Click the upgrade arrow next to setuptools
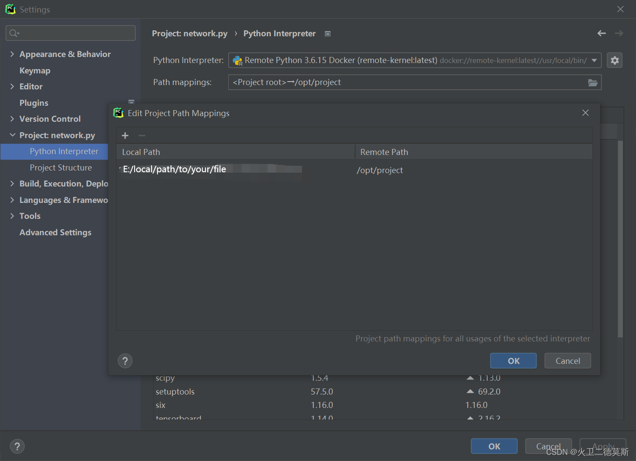The height and width of the screenshot is (461, 636). tap(470, 391)
